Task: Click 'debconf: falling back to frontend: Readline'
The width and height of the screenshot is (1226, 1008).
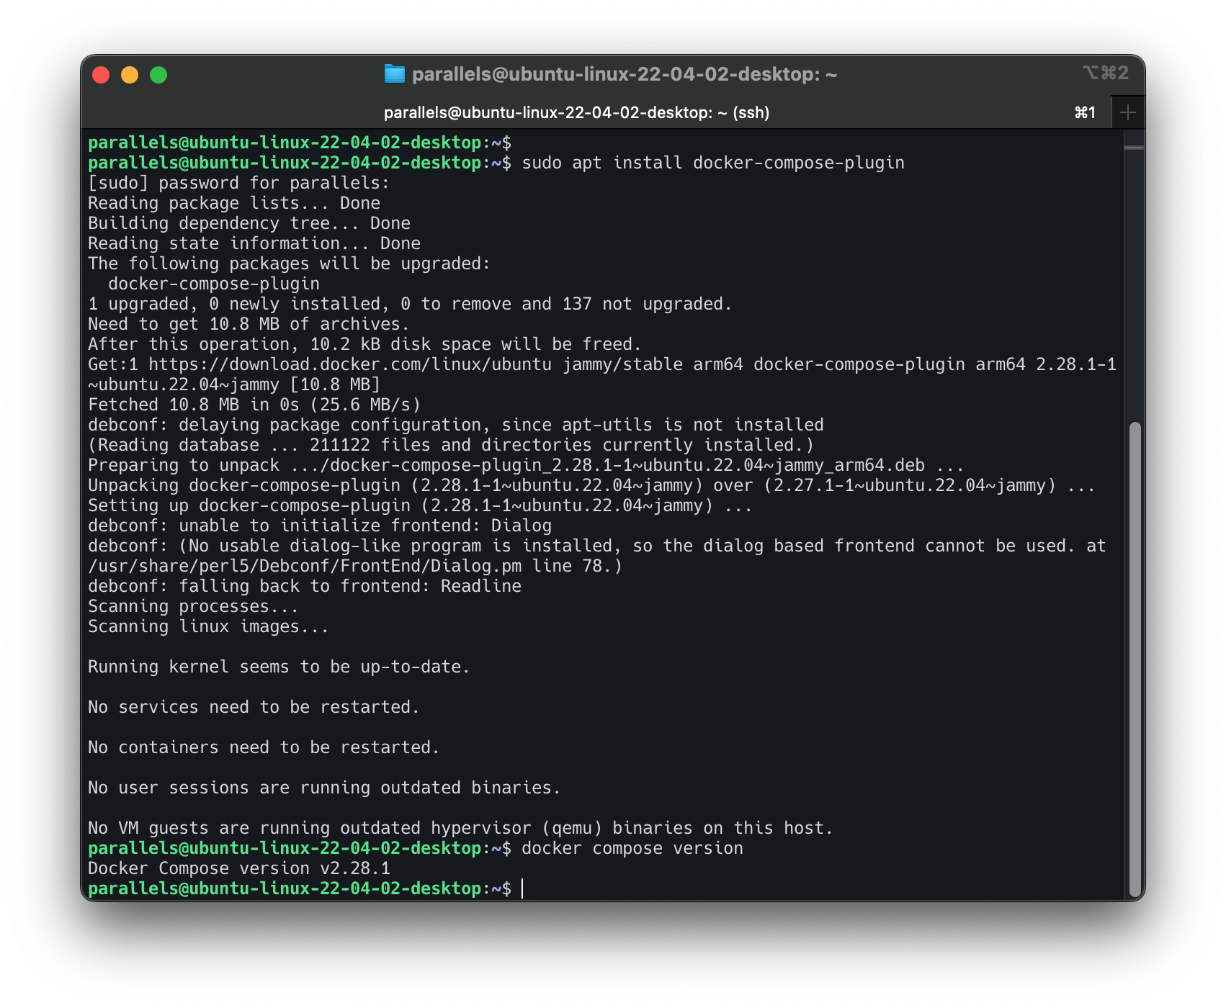Action: click(305, 586)
